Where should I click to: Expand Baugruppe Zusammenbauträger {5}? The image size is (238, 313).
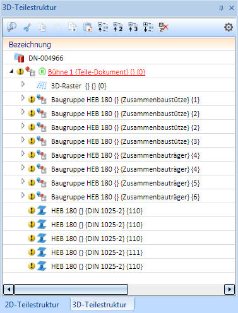pos(23,181)
